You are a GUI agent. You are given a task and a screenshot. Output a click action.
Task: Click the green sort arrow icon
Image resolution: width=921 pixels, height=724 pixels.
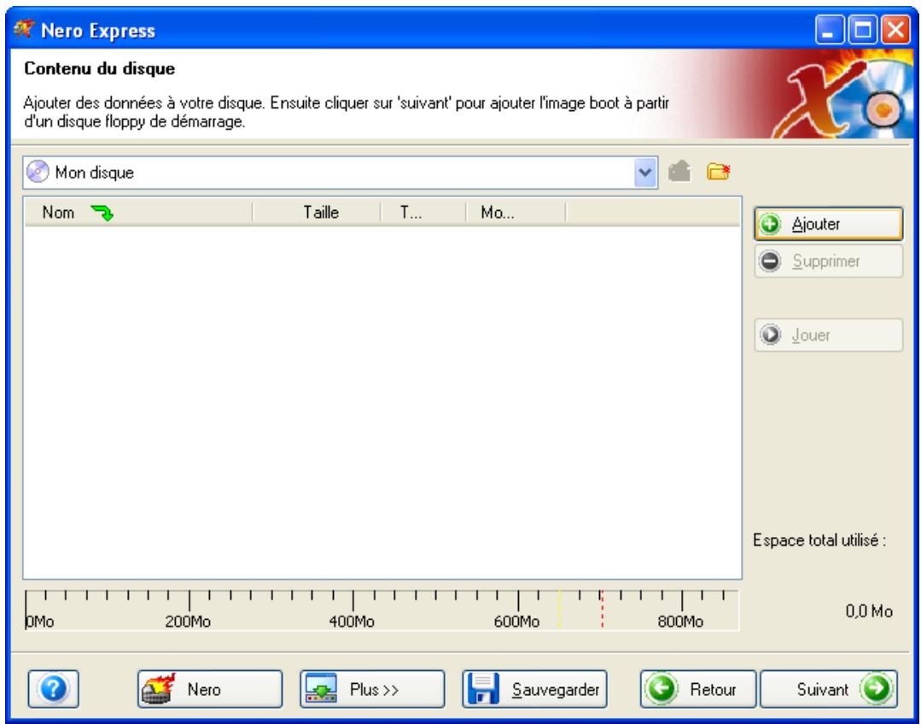102,213
